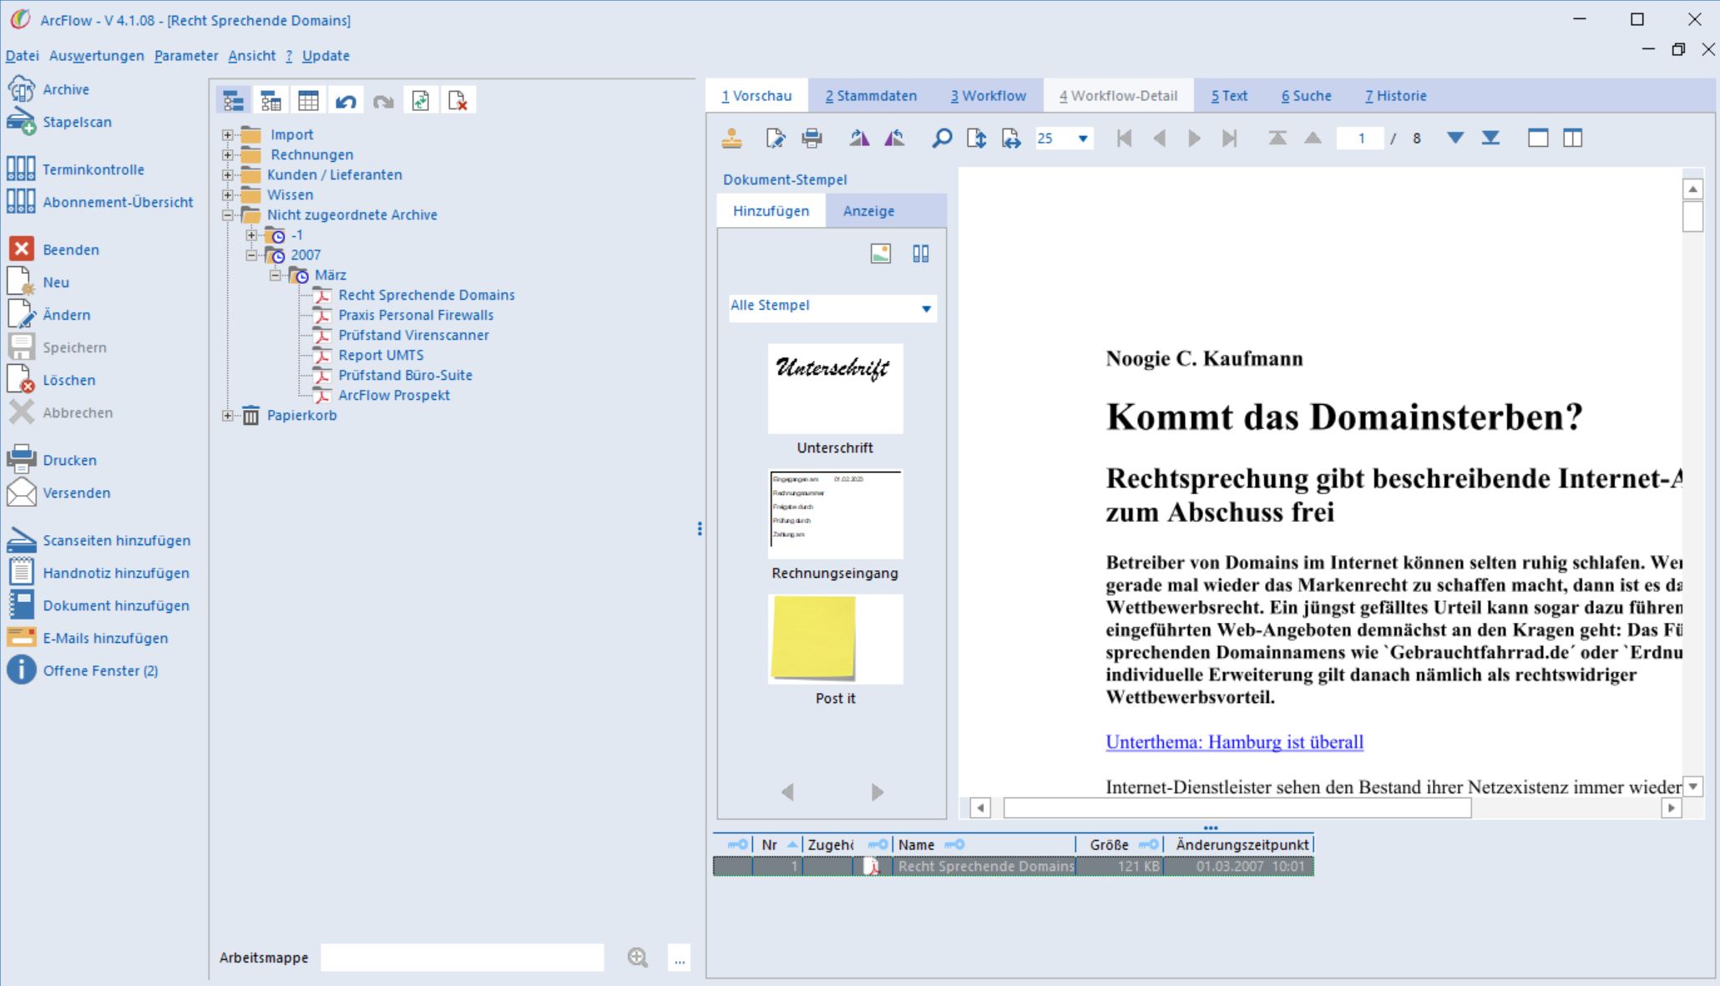Image resolution: width=1720 pixels, height=986 pixels.
Task: Expand the Rechnungen folder
Action: coord(228,154)
